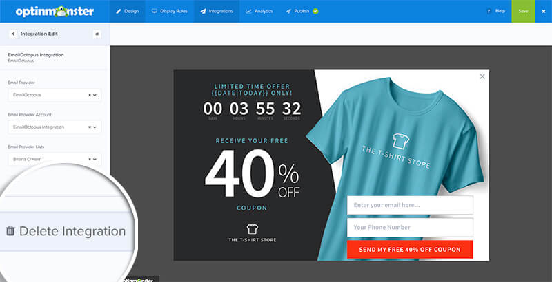Select the Limited Time Offer heading

(x=252, y=89)
